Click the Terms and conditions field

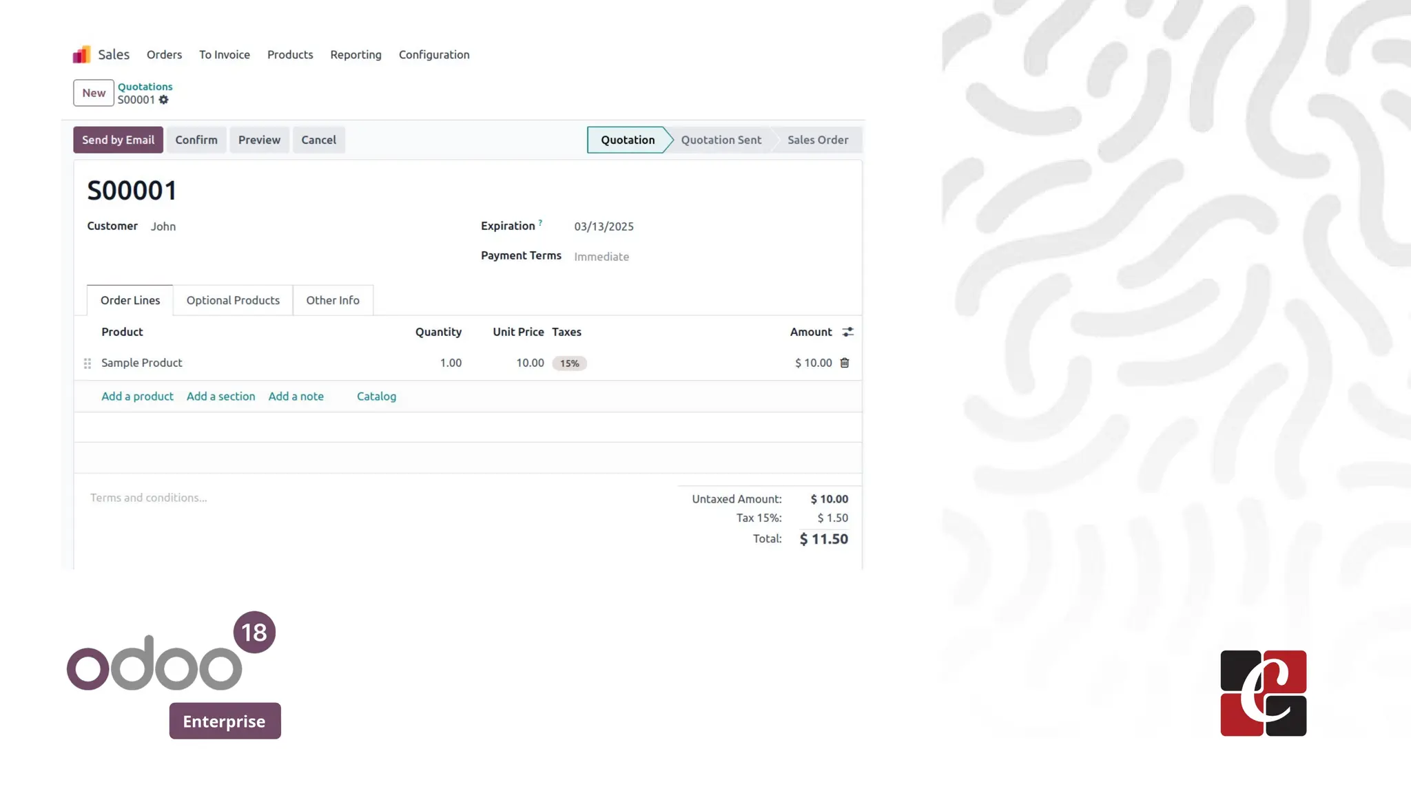point(149,498)
